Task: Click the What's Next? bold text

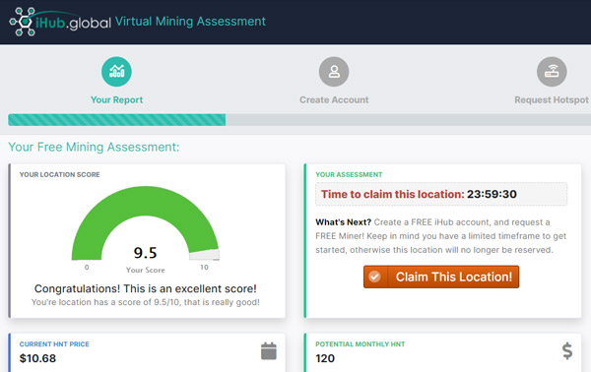Action: pyautogui.click(x=344, y=222)
